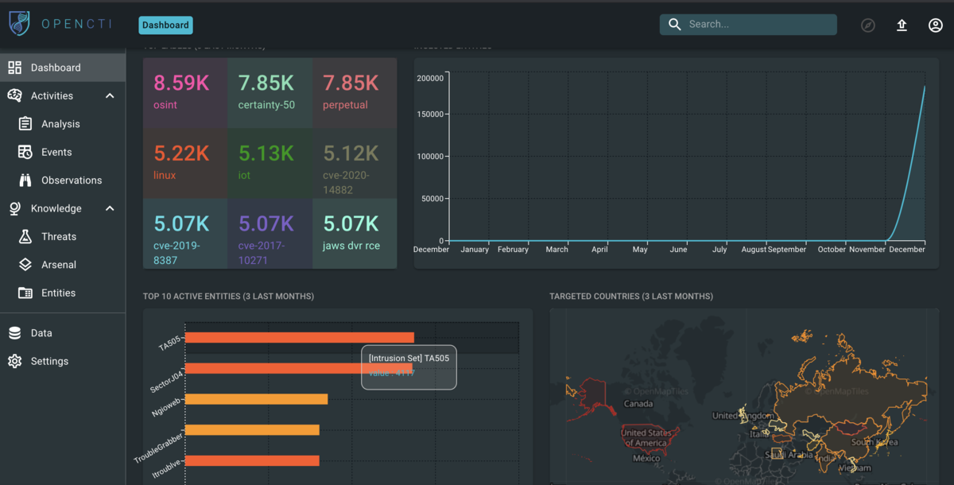The image size is (954, 485).
Task: Click the Targeted Countries heading
Action: [x=631, y=297]
